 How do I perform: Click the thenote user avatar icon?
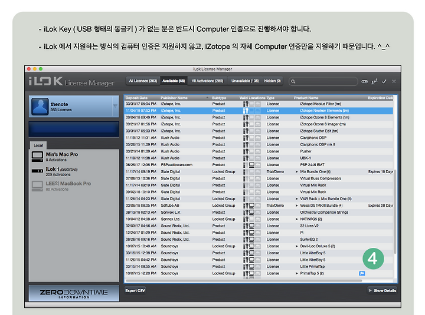point(40,107)
